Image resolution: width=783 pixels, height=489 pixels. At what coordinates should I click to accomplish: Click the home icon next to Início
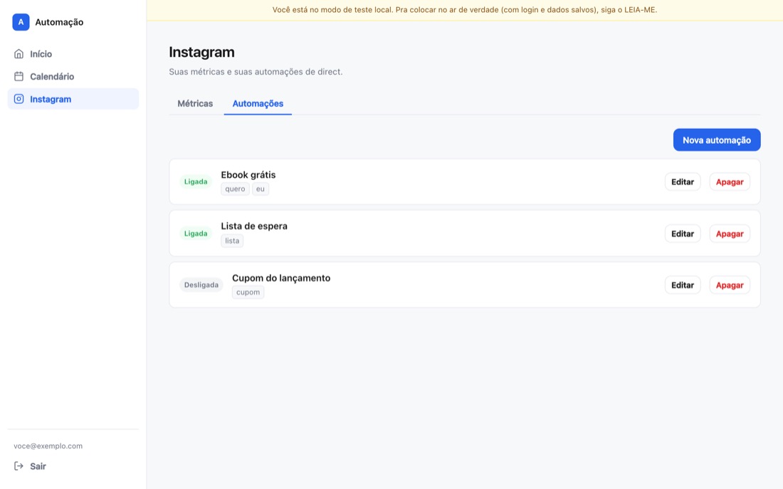(x=19, y=54)
